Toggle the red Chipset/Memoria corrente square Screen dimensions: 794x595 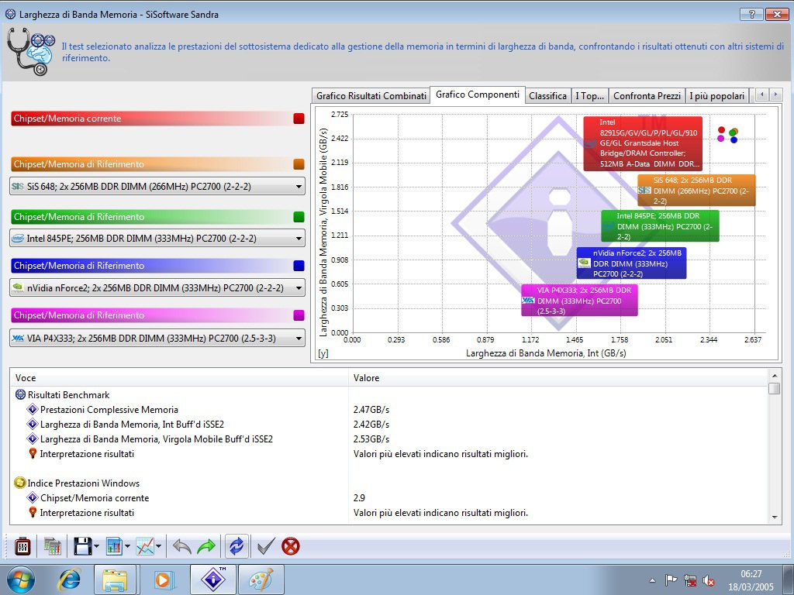(x=299, y=119)
